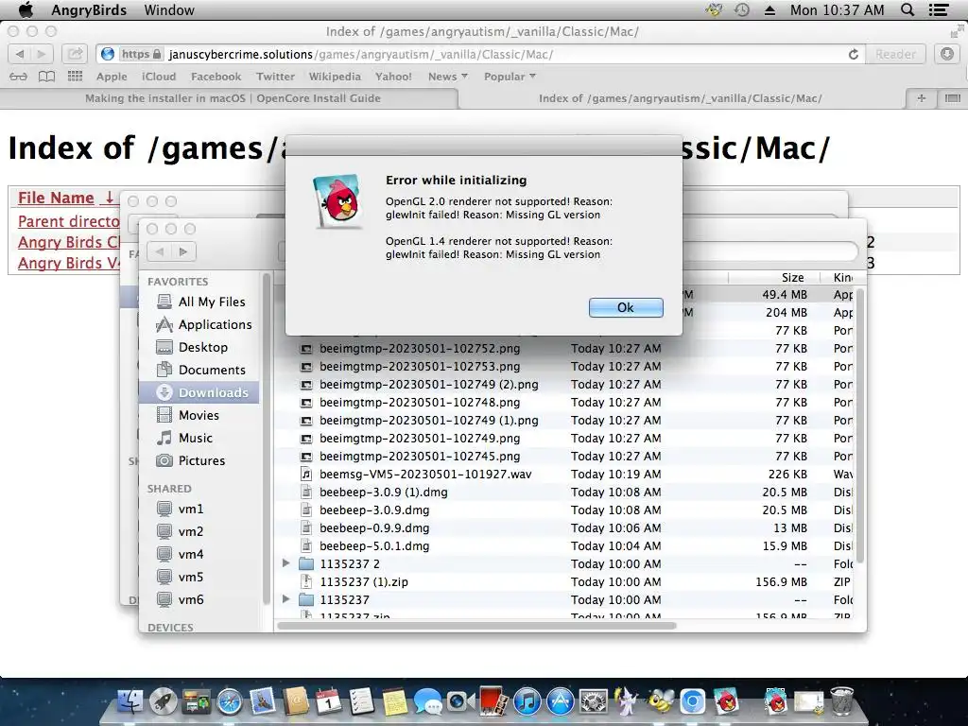Go back in Safari history
The width and height of the screenshot is (968, 726).
click(19, 54)
